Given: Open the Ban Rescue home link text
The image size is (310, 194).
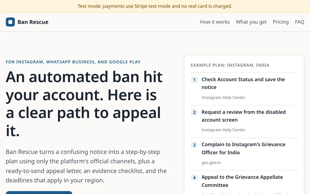Looking at the screenshot, I should pos(33,22).
